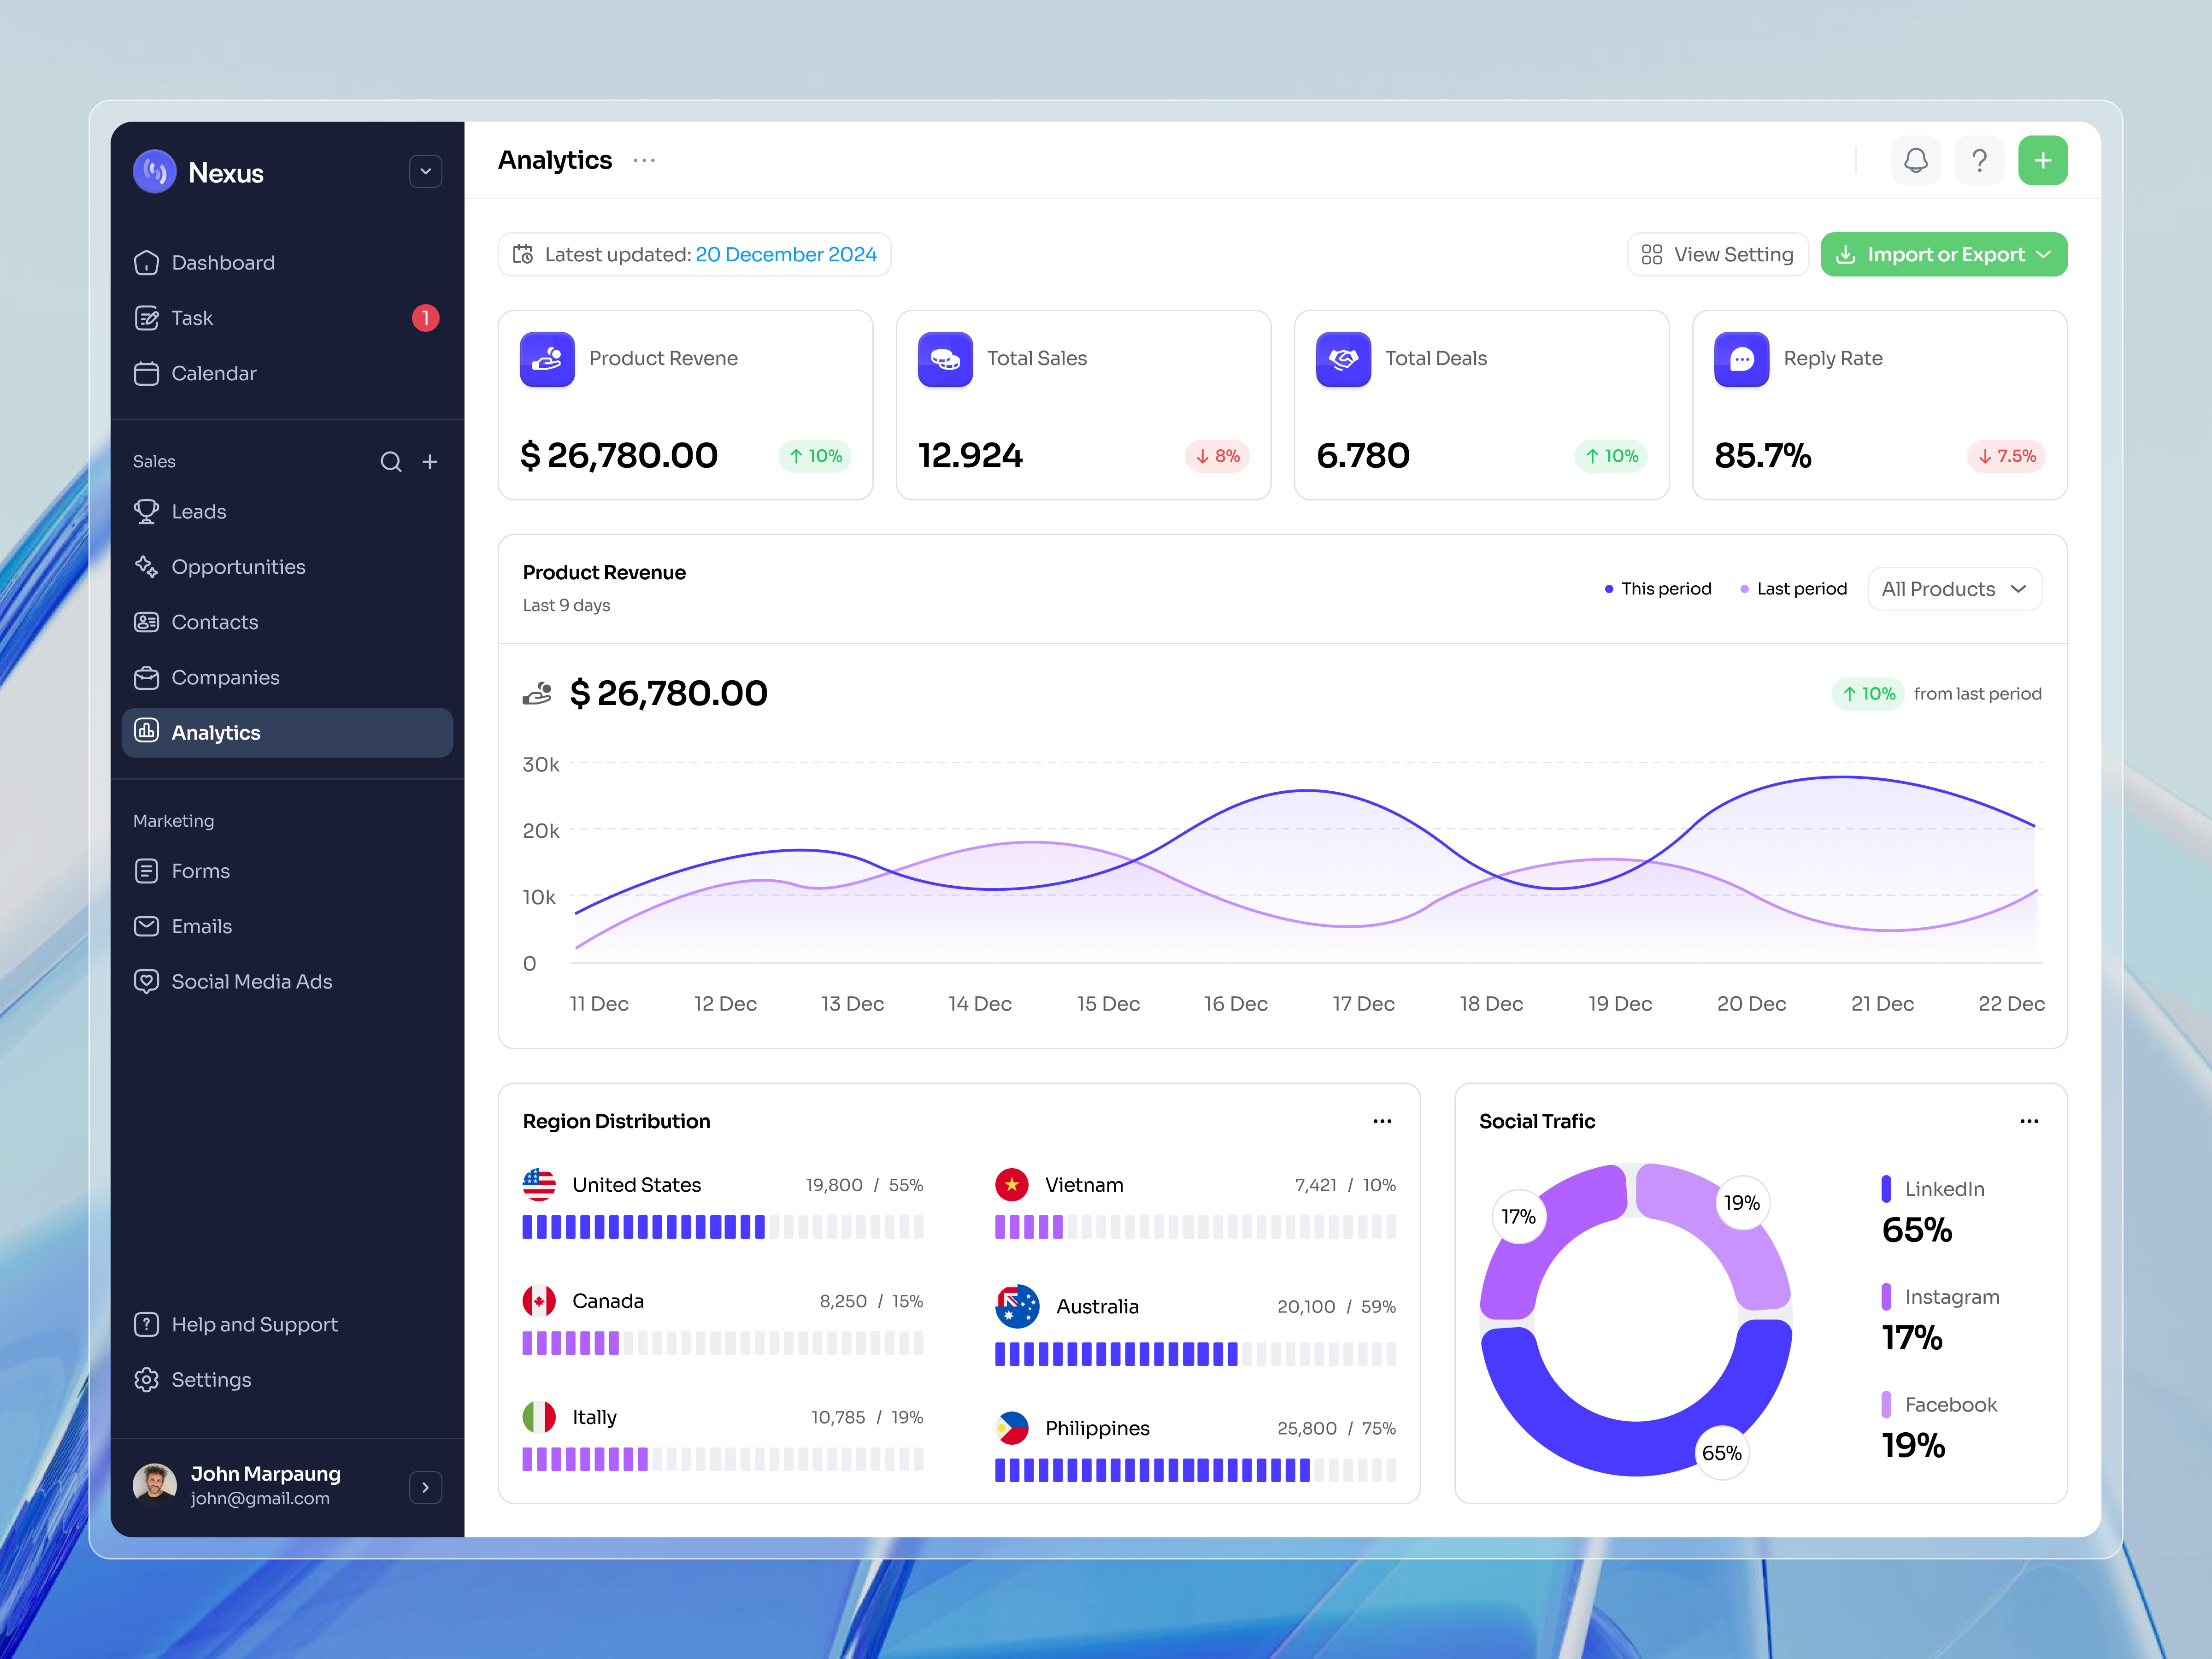Open the Calendar section
Screen dimensions: 2212x1659
click(x=214, y=373)
